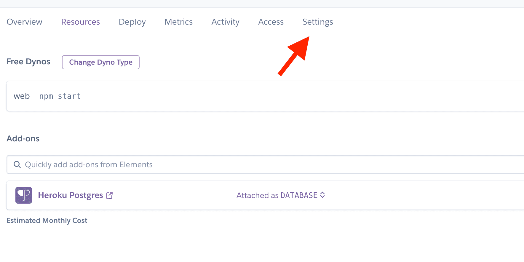
Task: Click the Estimated Monthly Cost label
Action: 47,221
